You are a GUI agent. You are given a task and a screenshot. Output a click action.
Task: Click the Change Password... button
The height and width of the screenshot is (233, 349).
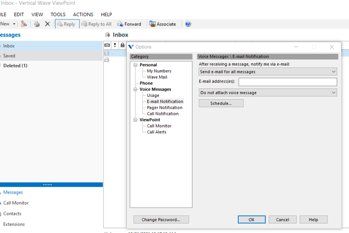pyautogui.click(x=161, y=219)
